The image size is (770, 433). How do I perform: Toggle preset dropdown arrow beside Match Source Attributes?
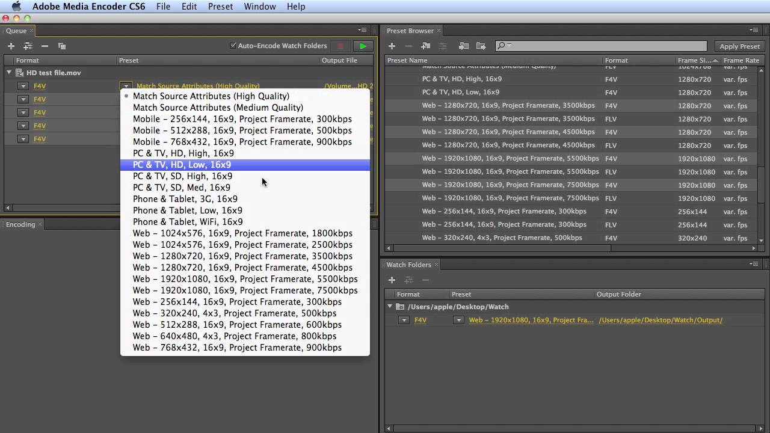coord(126,86)
